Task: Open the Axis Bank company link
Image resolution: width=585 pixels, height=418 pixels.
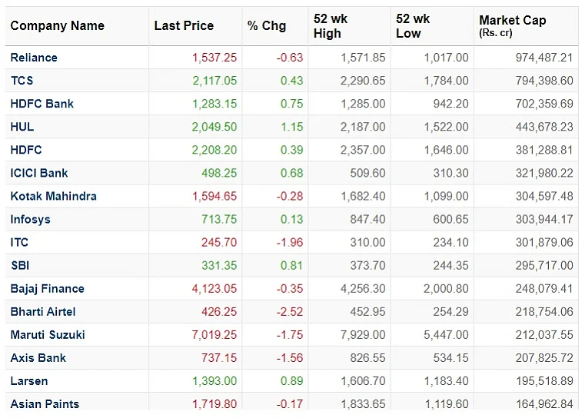Action: pos(38,358)
